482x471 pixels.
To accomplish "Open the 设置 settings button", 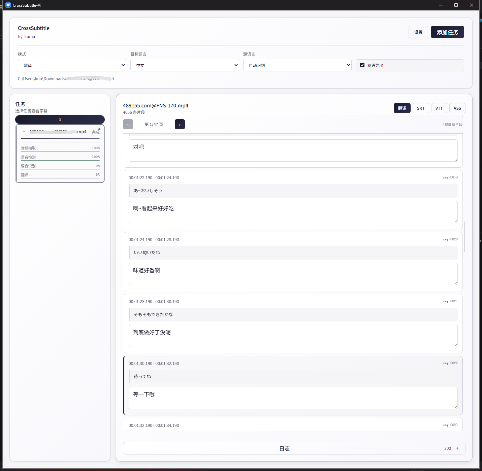I will [x=418, y=32].
